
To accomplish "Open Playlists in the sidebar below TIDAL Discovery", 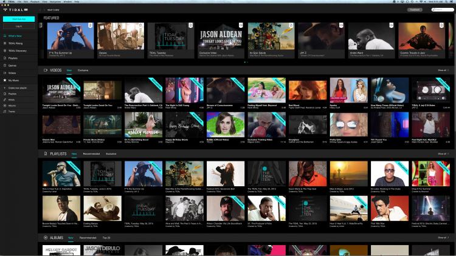I will pos(13,58).
